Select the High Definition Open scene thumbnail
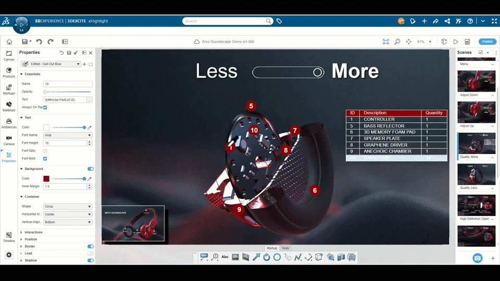 pyautogui.click(x=477, y=206)
